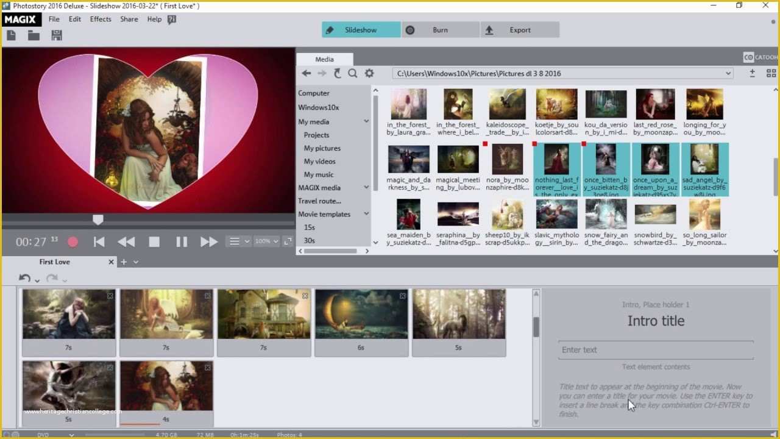
Task: Select Windows10x in the media tree
Action: click(x=319, y=107)
